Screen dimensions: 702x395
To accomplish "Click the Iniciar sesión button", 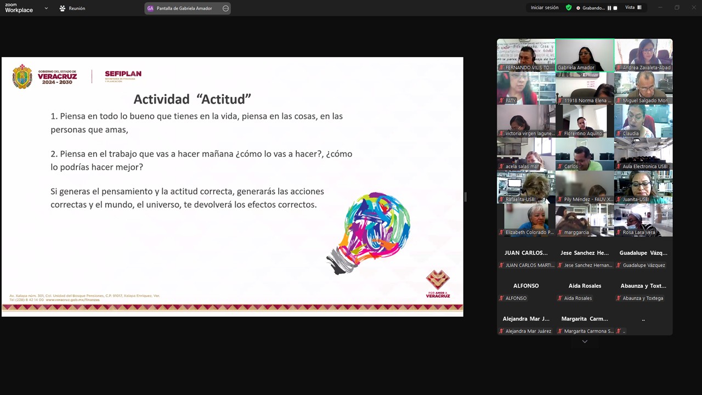I will pyautogui.click(x=544, y=8).
